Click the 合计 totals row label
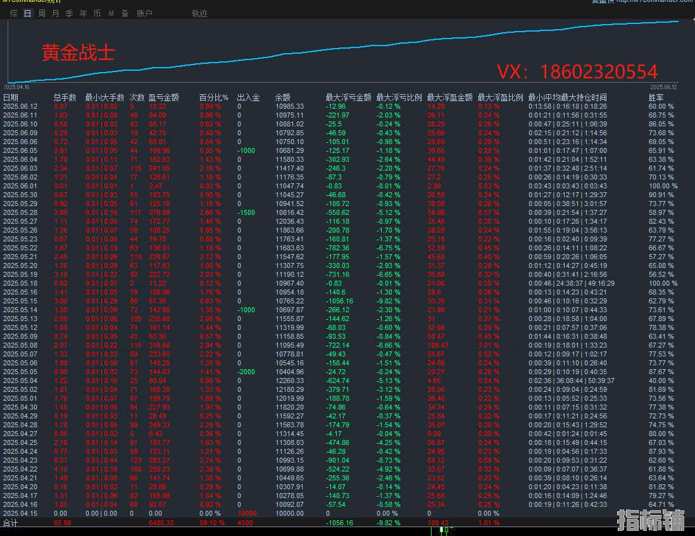Screen dimensions: 695x536 coord(11,523)
